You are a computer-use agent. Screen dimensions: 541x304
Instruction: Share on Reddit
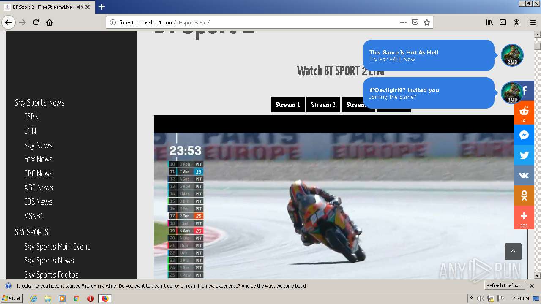tap(524, 112)
